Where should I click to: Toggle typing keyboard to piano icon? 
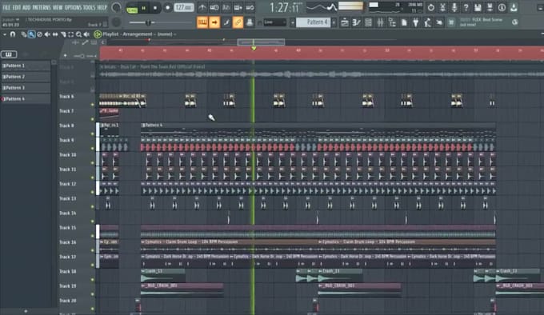tap(202, 22)
